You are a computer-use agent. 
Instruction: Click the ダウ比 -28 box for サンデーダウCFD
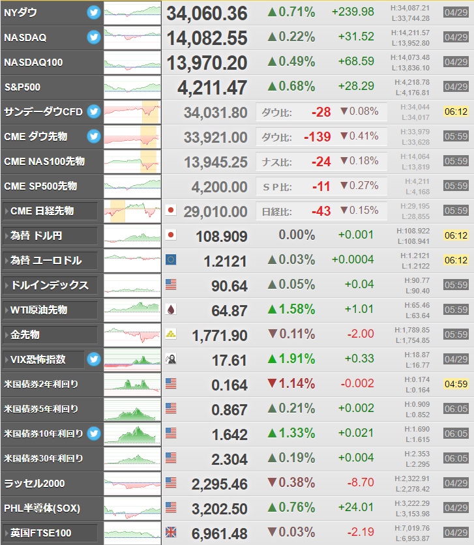321,112
